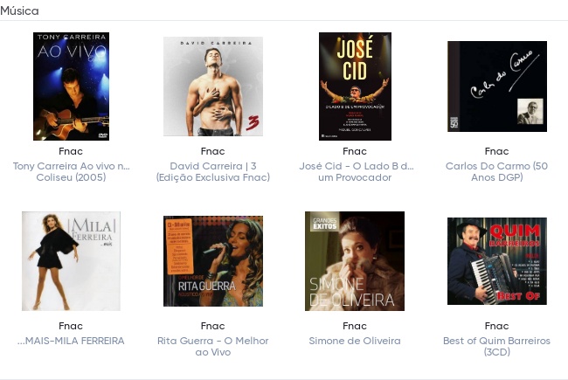Open David Carreira 3 Edição Exclusiva link
Viewport: 568px width, 380px height.
[213, 172]
